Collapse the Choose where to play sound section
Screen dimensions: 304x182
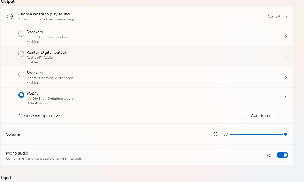click(x=286, y=16)
